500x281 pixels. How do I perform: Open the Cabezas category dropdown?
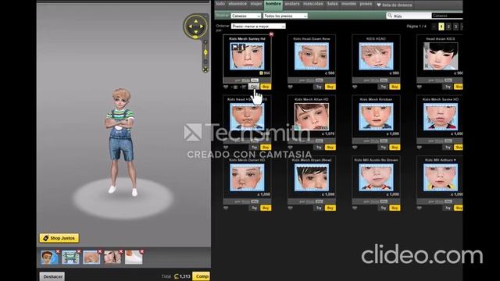point(246,16)
